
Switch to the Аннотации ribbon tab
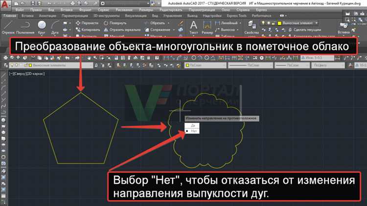click(47, 16)
